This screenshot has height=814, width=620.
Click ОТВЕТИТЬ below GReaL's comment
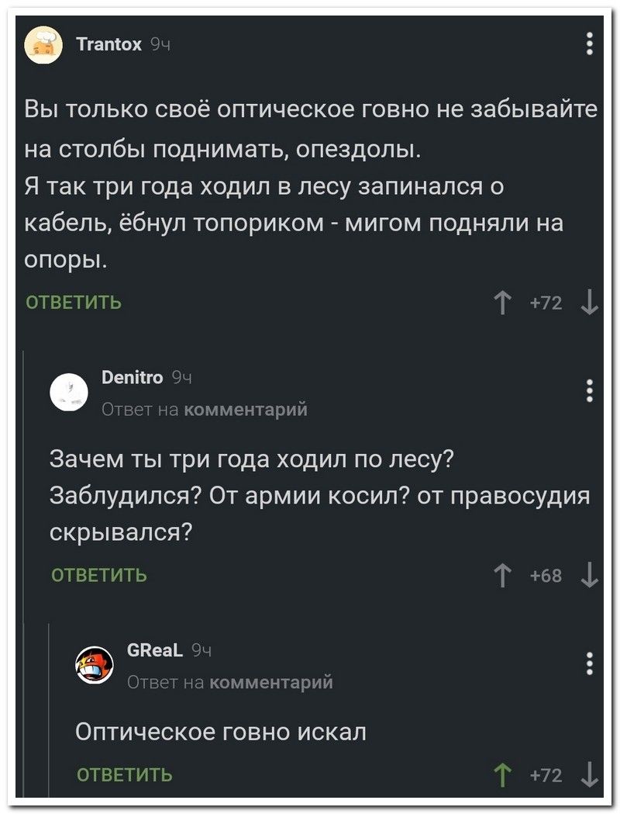point(124,774)
